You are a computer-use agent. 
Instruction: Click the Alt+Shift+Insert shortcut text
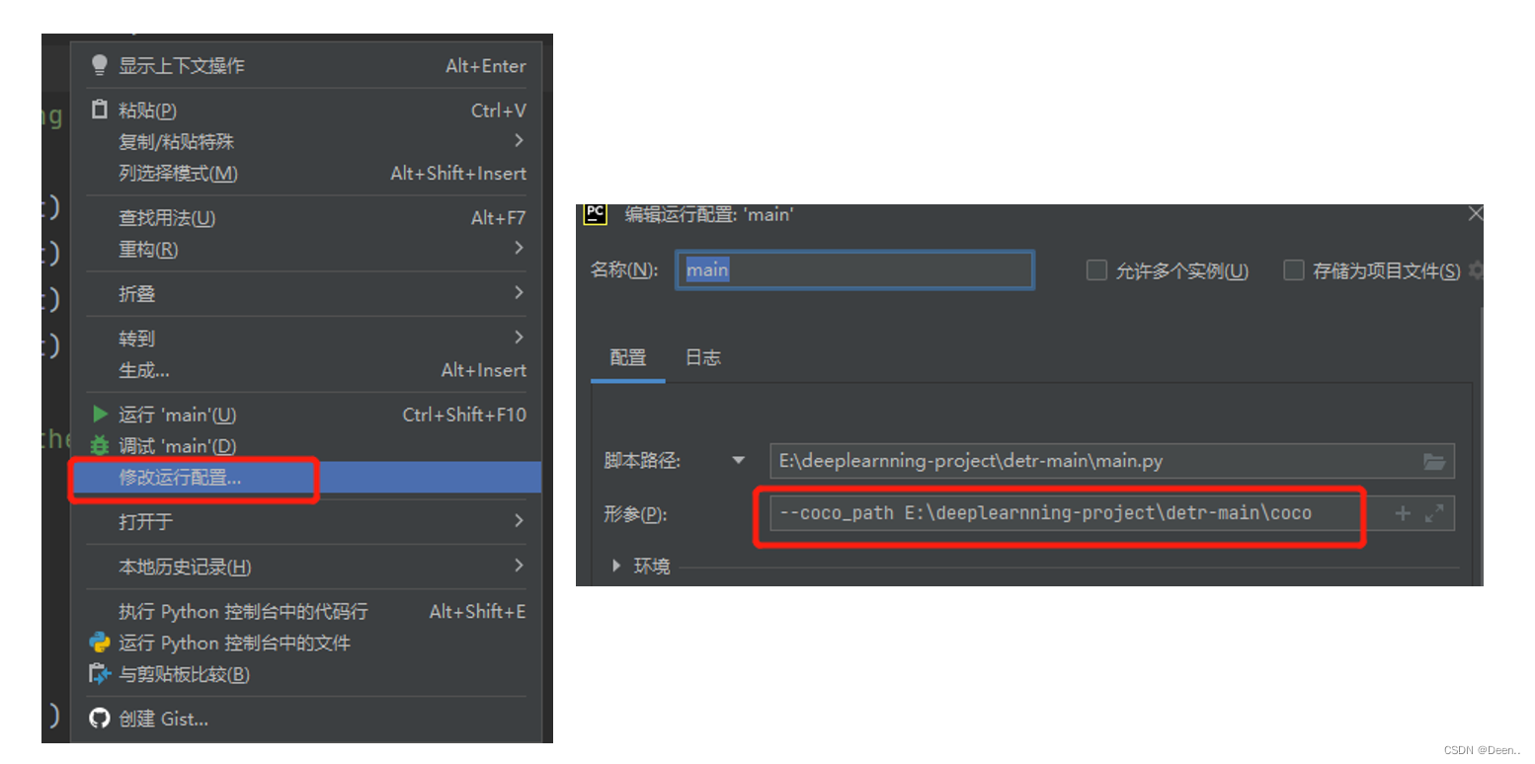pyautogui.click(x=458, y=173)
